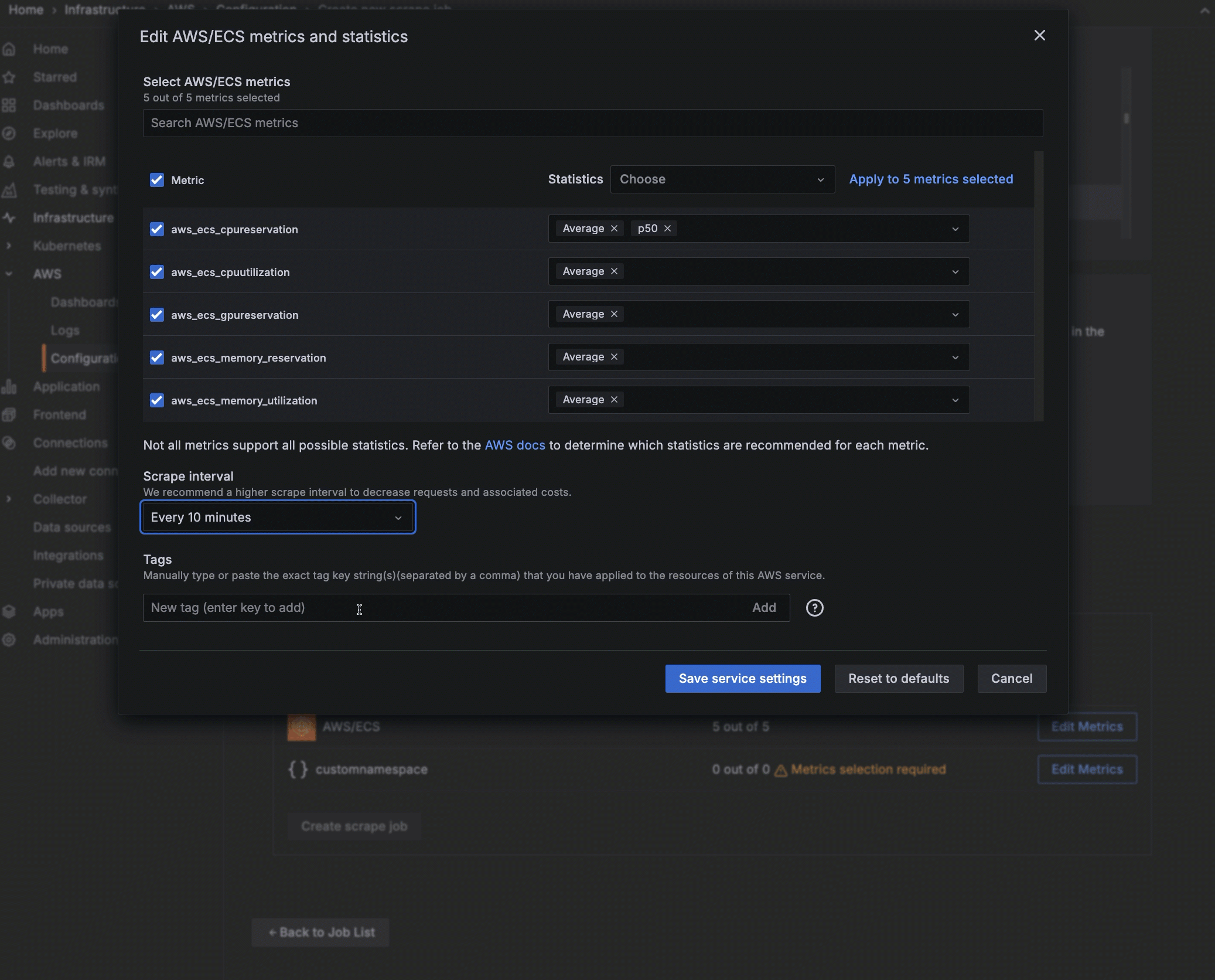The width and height of the screenshot is (1215, 980).
Task: Toggle the select-all Metric checkbox
Action: [x=157, y=180]
